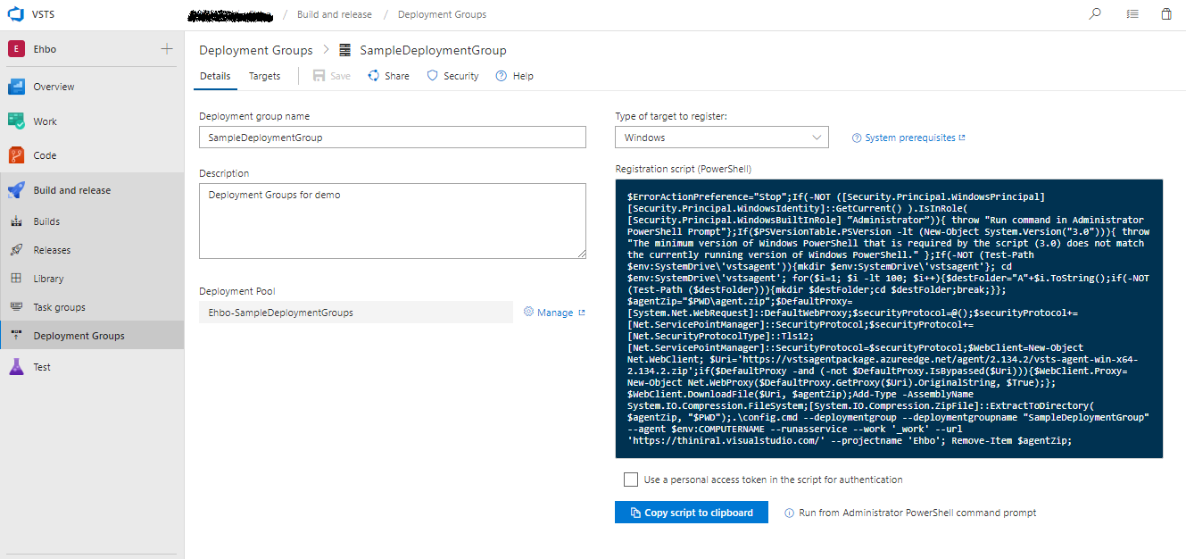
Task: Click the VSTS logo icon
Action: pos(16,14)
